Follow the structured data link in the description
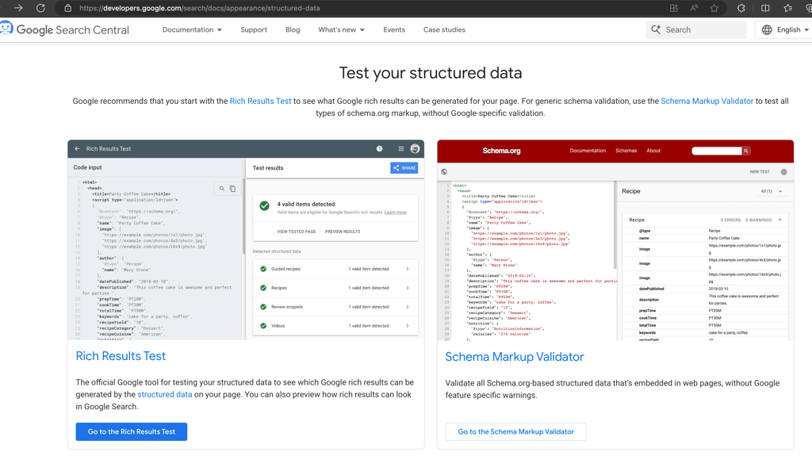Image resolution: width=812 pixels, height=456 pixels. point(164,394)
